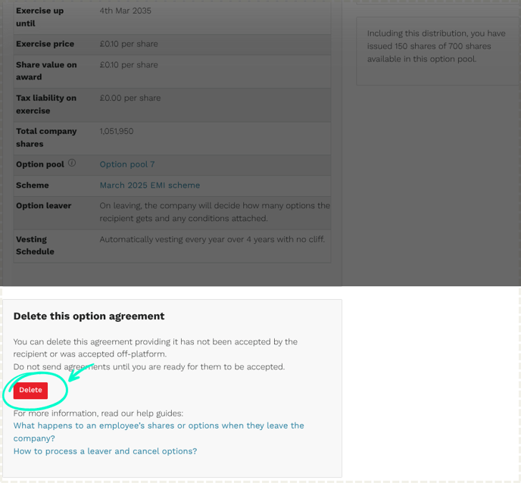Click the Vesting Schedule row label
Image resolution: width=521 pixels, height=483 pixels.
[x=35, y=245]
